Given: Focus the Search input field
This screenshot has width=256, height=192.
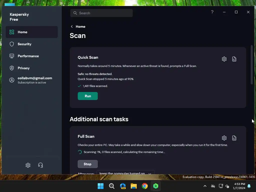Looking at the screenshot, I should (101, 13).
